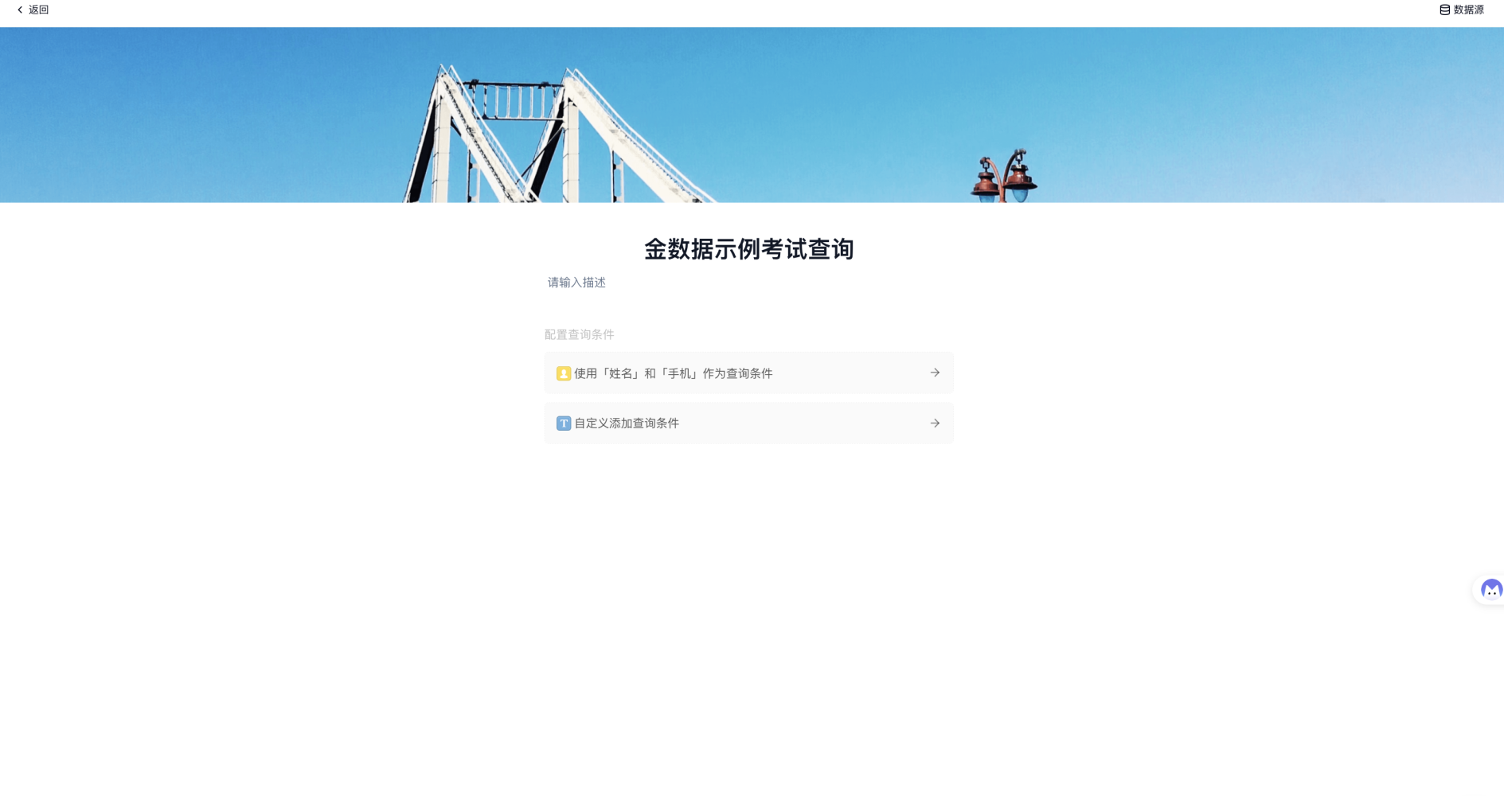Click the arrow on 自定义添加查询条件 option
Viewport: 1504px width, 796px height.
935,423
